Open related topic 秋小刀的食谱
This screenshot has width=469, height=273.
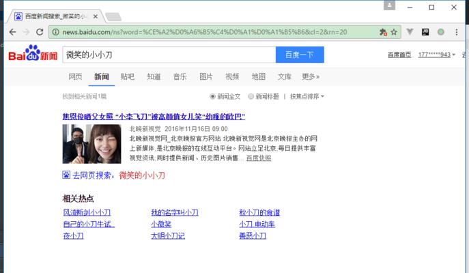(x=259, y=212)
